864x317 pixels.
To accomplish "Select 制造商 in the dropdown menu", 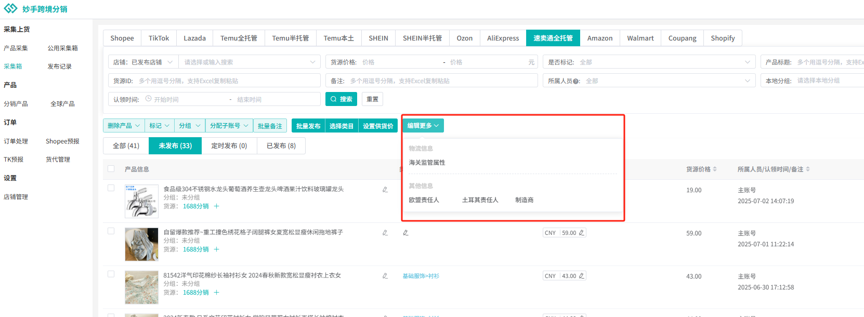I will point(524,200).
